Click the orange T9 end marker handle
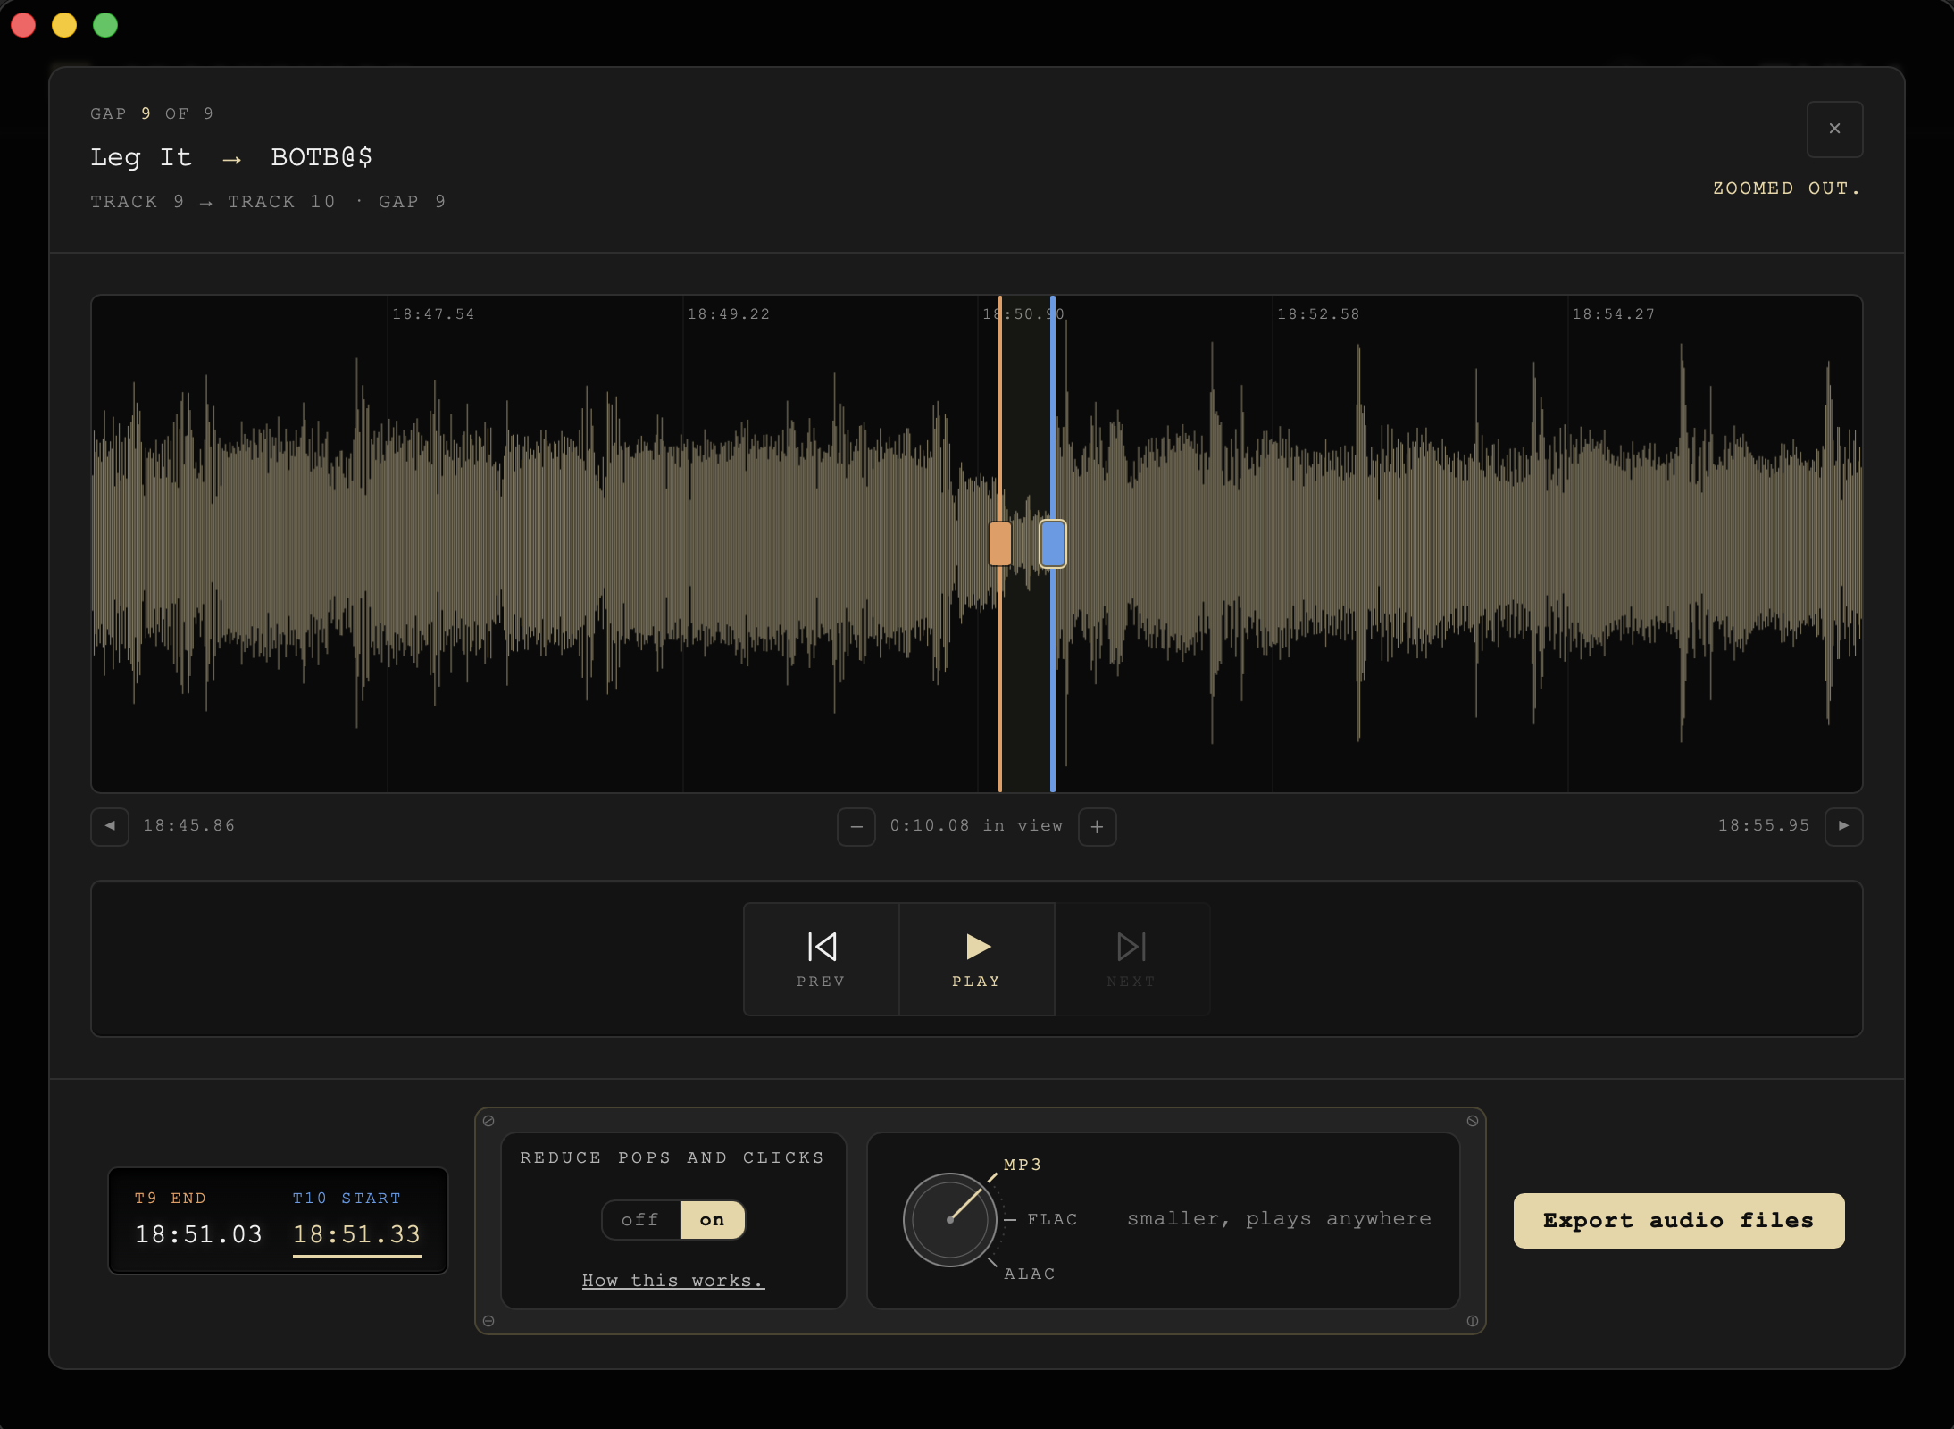The width and height of the screenshot is (1954, 1429). 999,544
